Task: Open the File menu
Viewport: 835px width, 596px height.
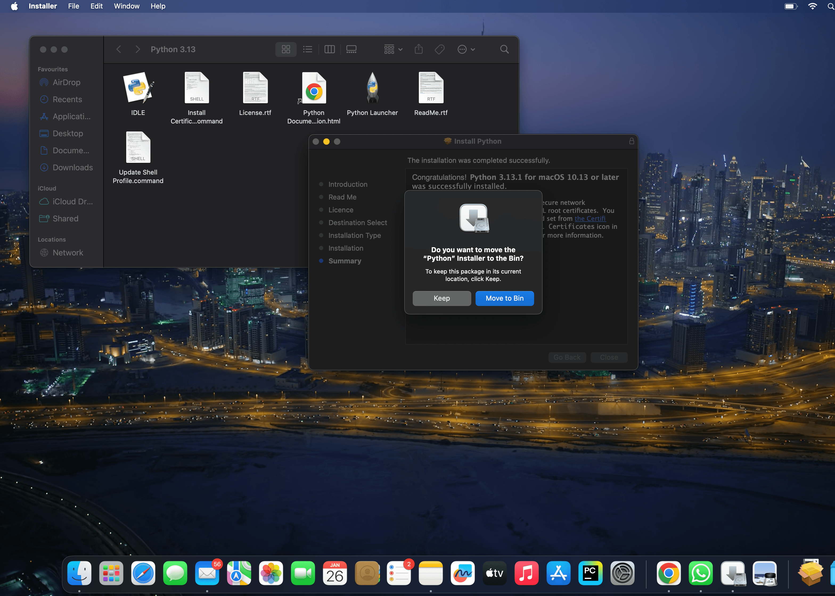Action: pyautogui.click(x=73, y=6)
